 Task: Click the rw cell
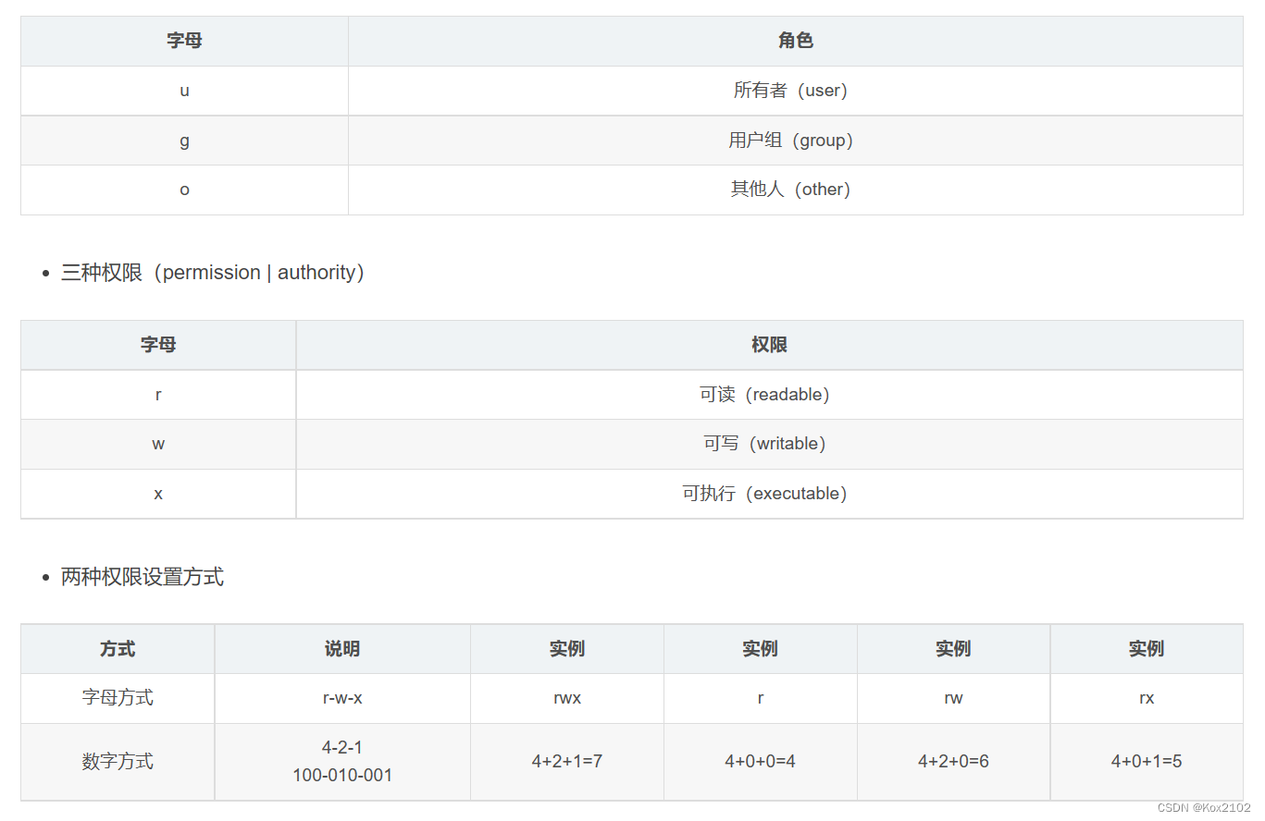[x=953, y=698]
